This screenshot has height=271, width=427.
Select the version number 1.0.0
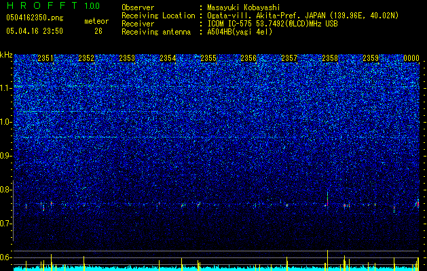92,5
